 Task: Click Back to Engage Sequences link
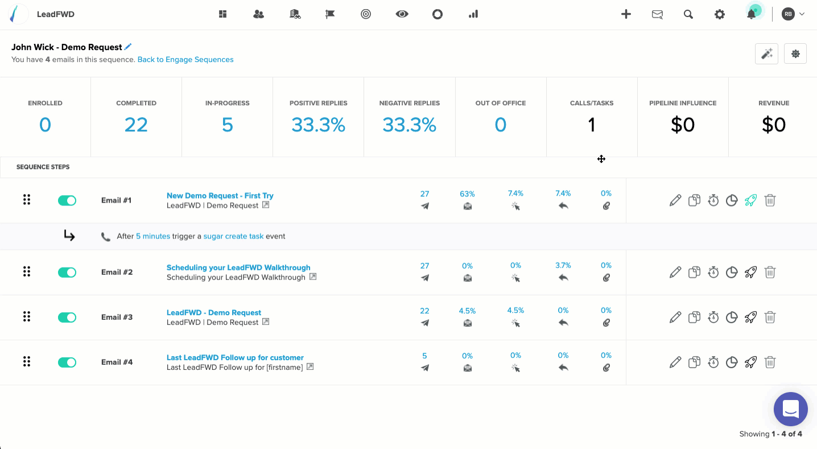185,59
